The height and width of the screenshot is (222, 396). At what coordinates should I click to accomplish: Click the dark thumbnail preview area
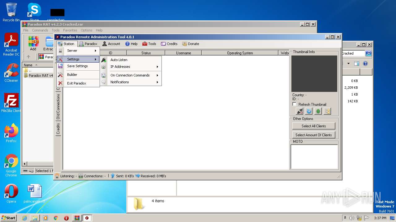pyautogui.click(x=314, y=74)
